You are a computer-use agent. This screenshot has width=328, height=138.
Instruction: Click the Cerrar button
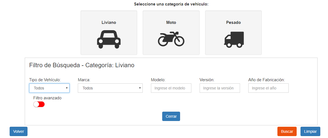pos(171,116)
